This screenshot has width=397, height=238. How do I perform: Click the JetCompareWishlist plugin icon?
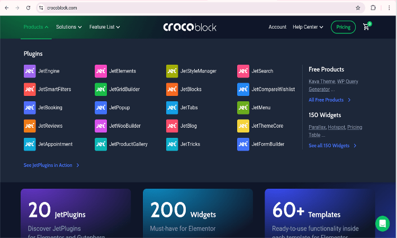[x=243, y=89]
